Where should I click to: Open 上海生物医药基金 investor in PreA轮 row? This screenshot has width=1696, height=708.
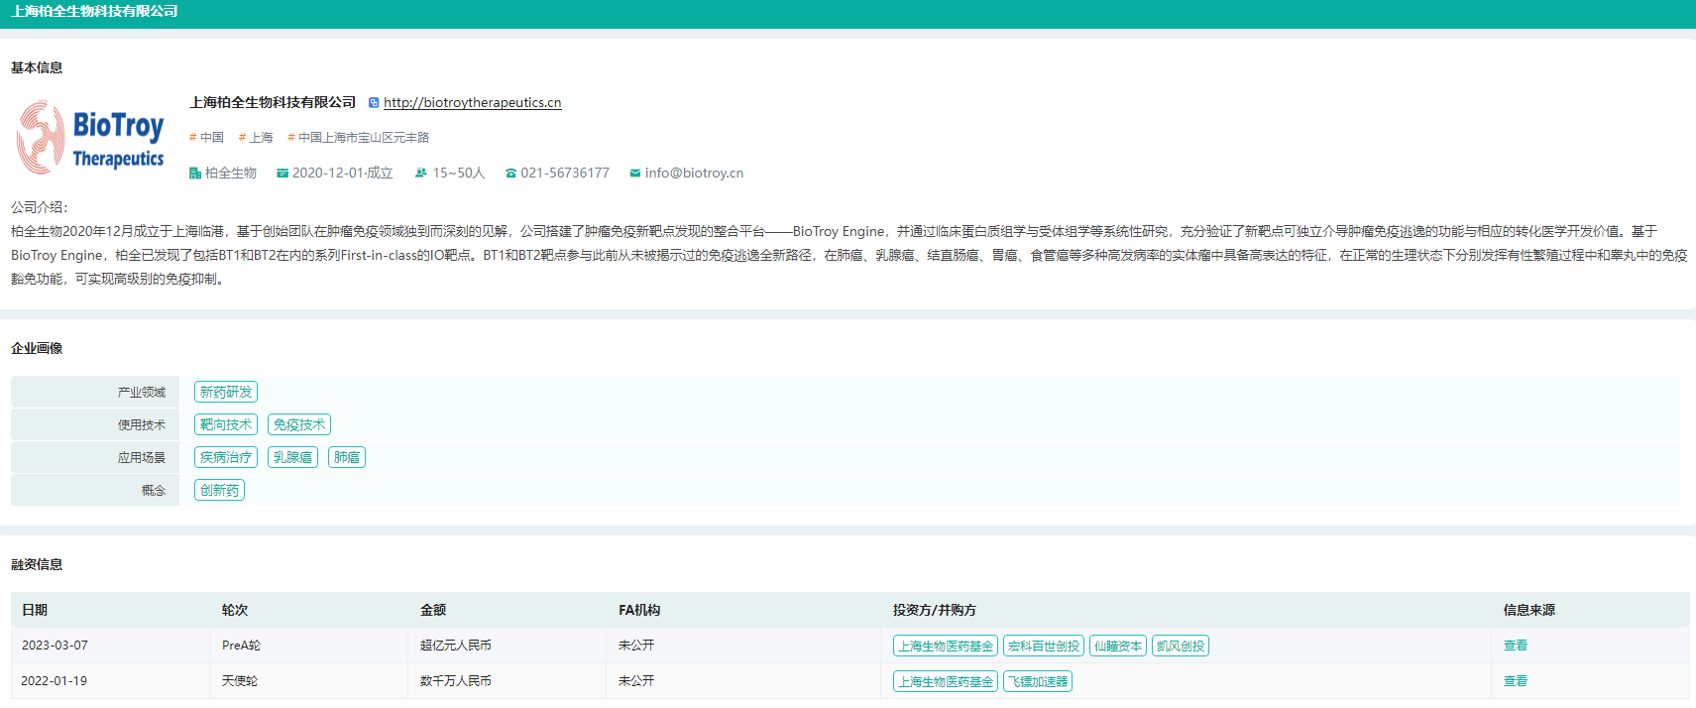click(x=946, y=647)
